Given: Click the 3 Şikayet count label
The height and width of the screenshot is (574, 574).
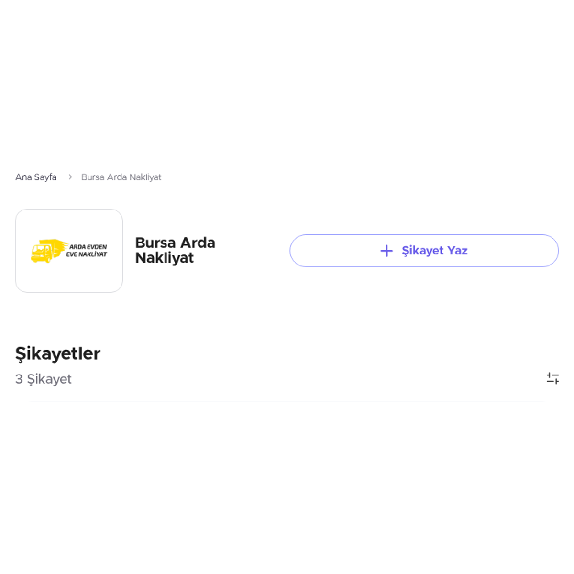Looking at the screenshot, I should coord(44,379).
